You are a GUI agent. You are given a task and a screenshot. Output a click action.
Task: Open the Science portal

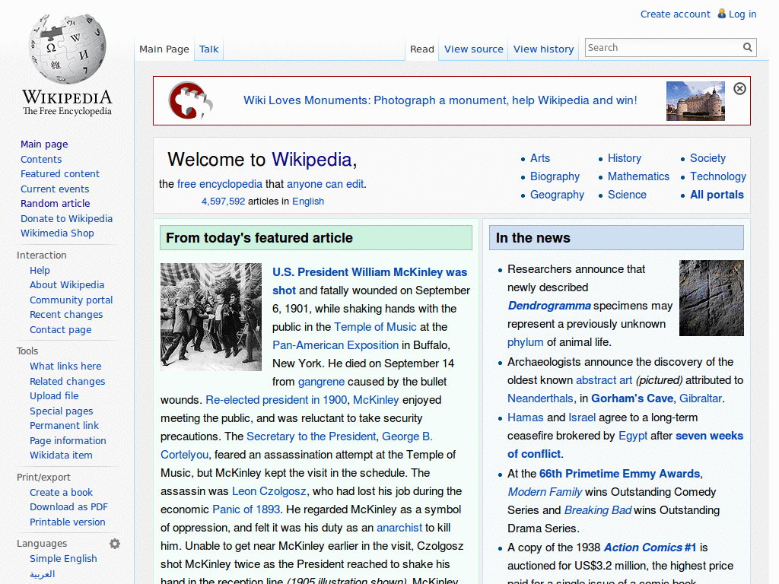point(627,195)
